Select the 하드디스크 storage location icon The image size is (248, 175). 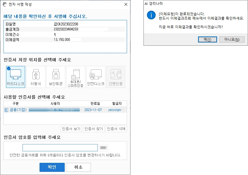pos(16,77)
